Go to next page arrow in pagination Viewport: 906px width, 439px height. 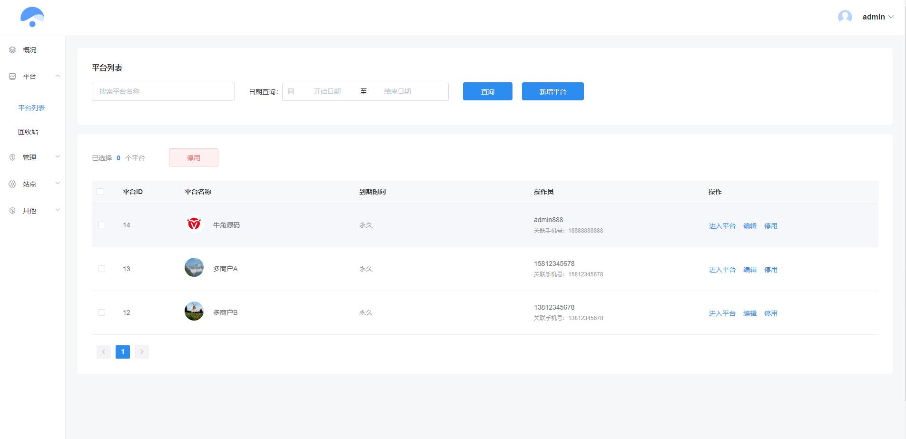click(142, 351)
